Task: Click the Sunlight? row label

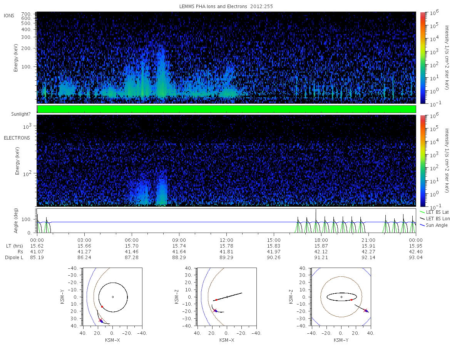Action: click(15, 114)
